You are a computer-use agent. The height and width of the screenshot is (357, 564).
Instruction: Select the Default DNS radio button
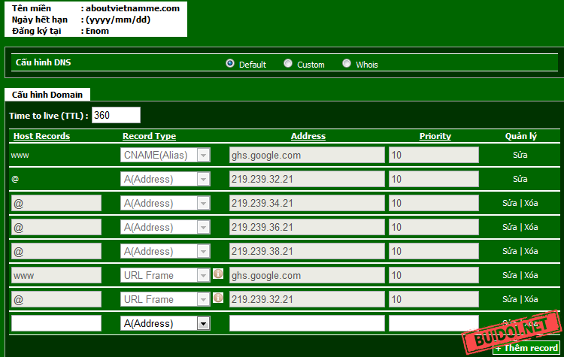pos(230,64)
